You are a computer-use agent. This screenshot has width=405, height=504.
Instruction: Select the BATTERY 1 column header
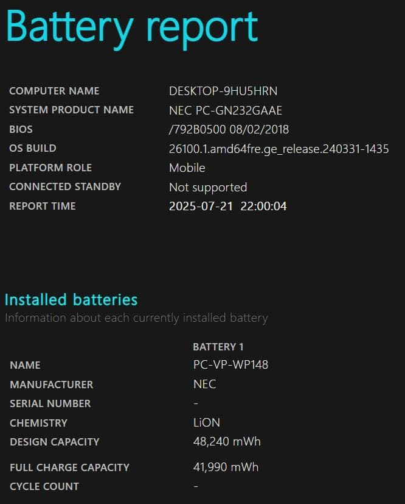(x=218, y=347)
